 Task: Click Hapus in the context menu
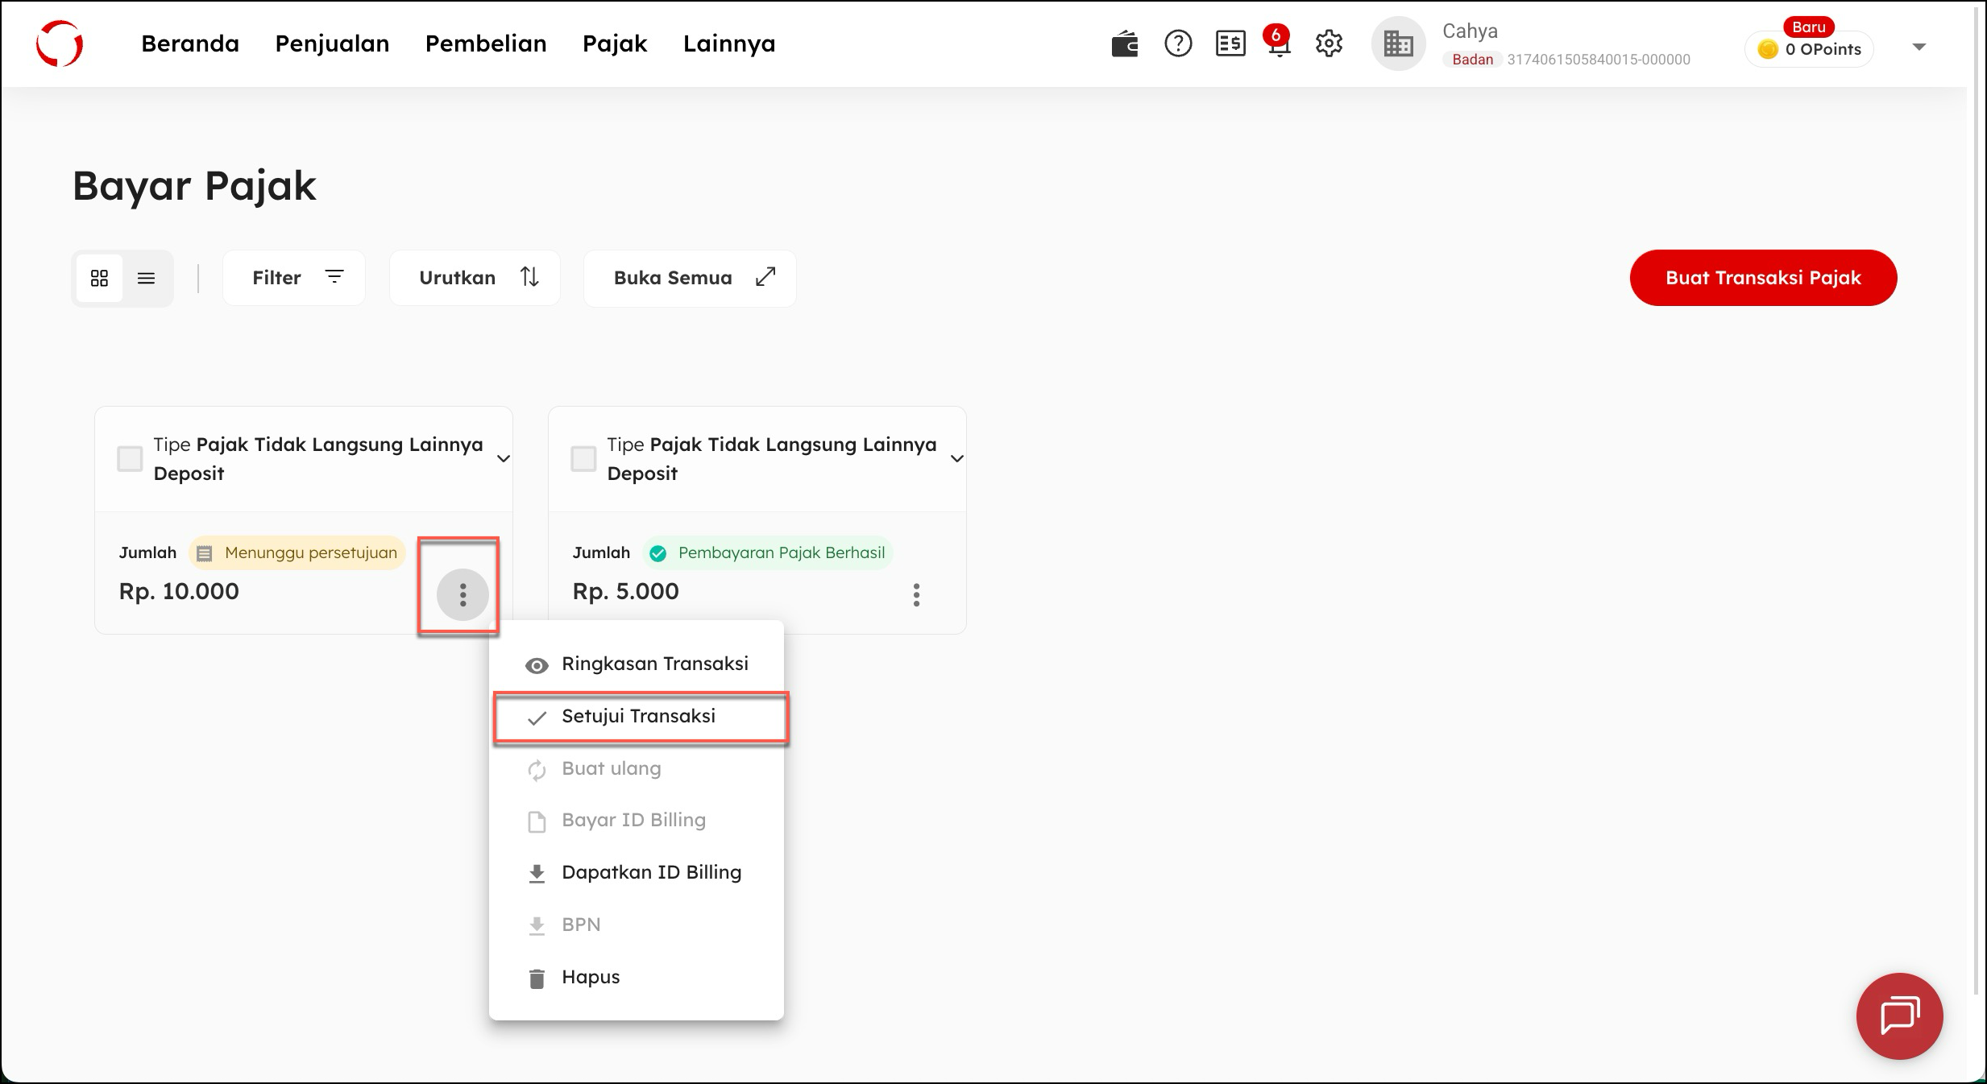(590, 978)
